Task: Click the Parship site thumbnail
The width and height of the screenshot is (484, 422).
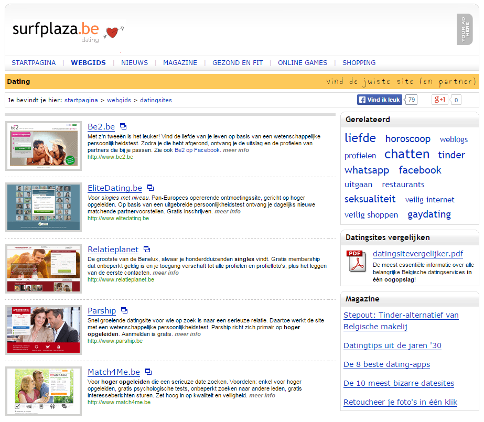Action: [x=44, y=330]
